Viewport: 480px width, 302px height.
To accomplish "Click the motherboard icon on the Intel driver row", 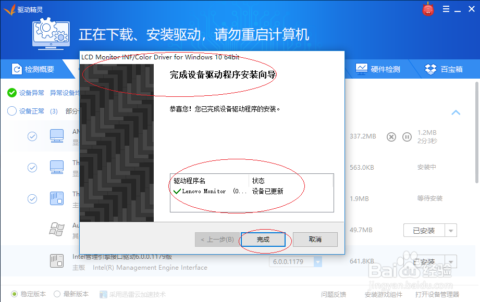I will click(57, 261).
